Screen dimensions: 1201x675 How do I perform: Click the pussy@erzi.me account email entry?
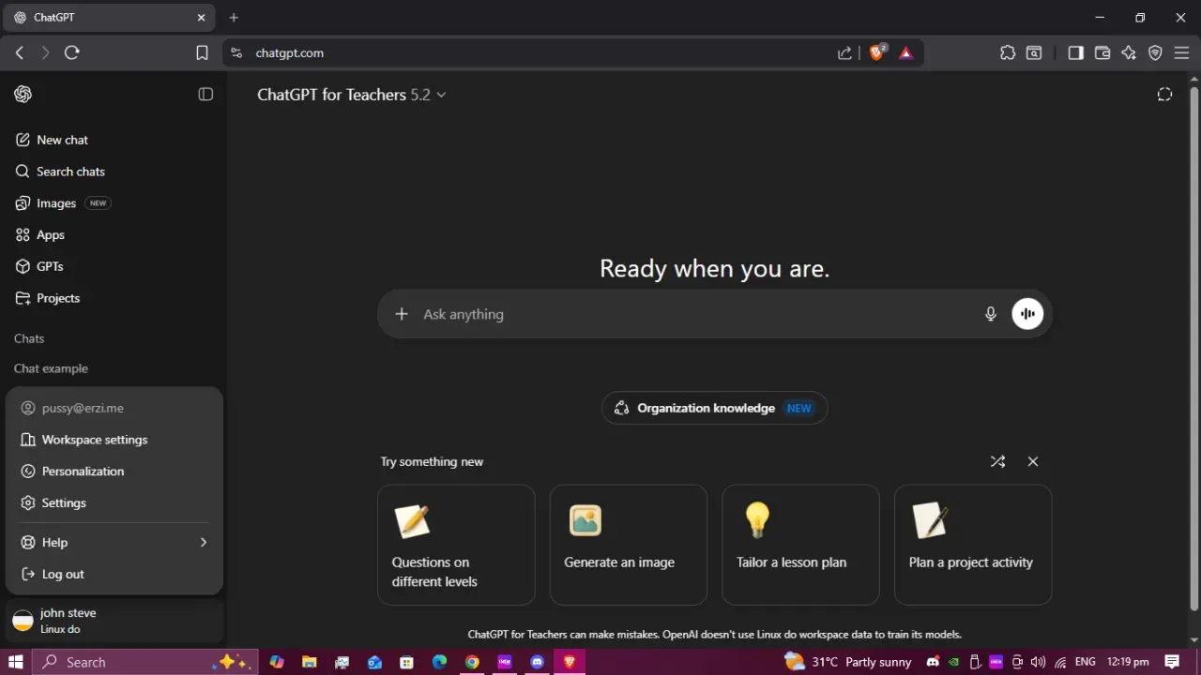pos(114,408)
